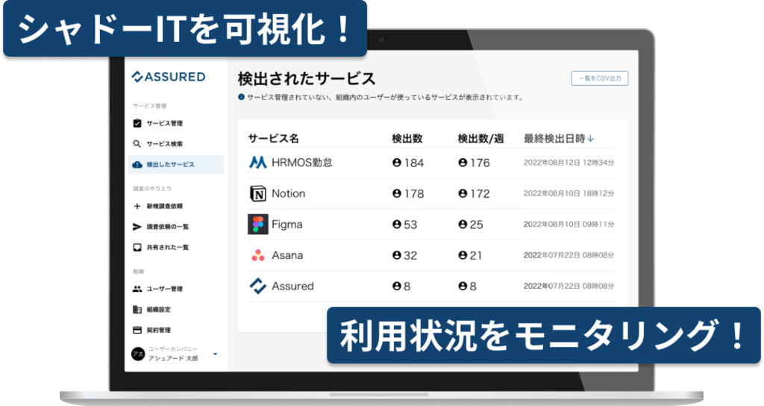Image resolution: width=764 pixels, height=406 pixels.
Task: Click the 検出数/週 column header
Action: (x=480, y=139)
